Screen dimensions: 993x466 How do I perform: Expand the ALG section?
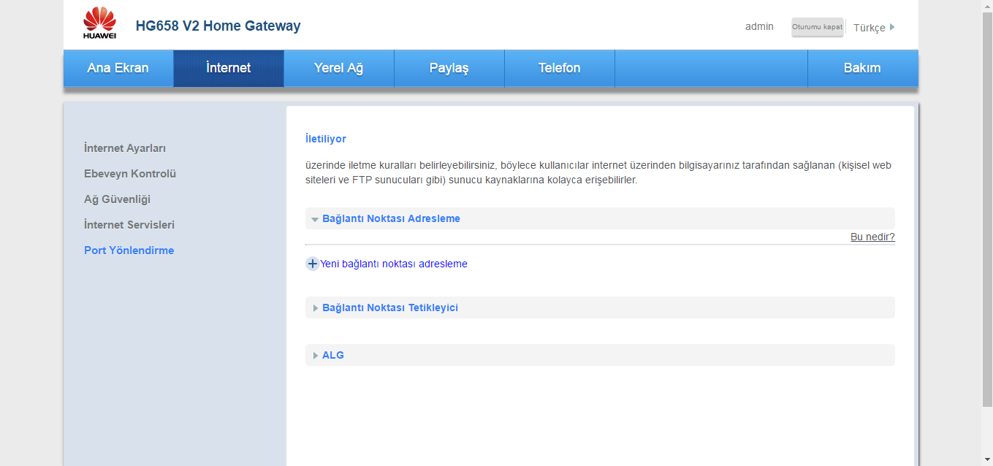click(600, 355)
